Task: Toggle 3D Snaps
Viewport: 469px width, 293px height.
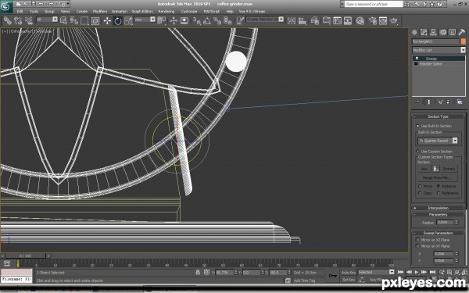Action: 196,20
